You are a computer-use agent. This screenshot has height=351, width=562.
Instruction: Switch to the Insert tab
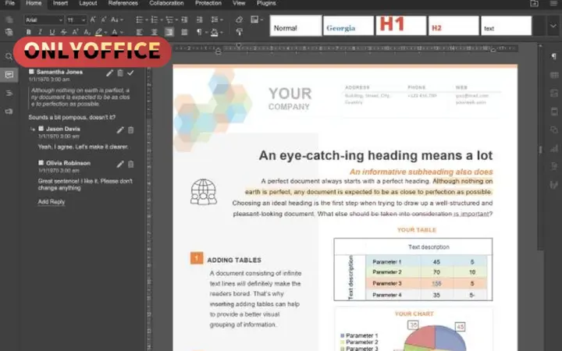[x=60, y=3]
